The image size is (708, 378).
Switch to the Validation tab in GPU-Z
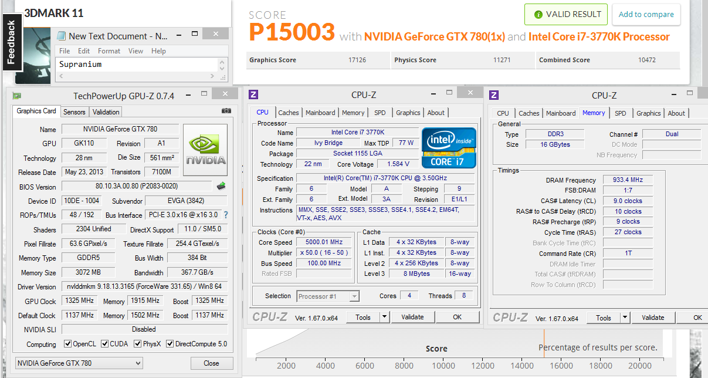pos(106,112)
